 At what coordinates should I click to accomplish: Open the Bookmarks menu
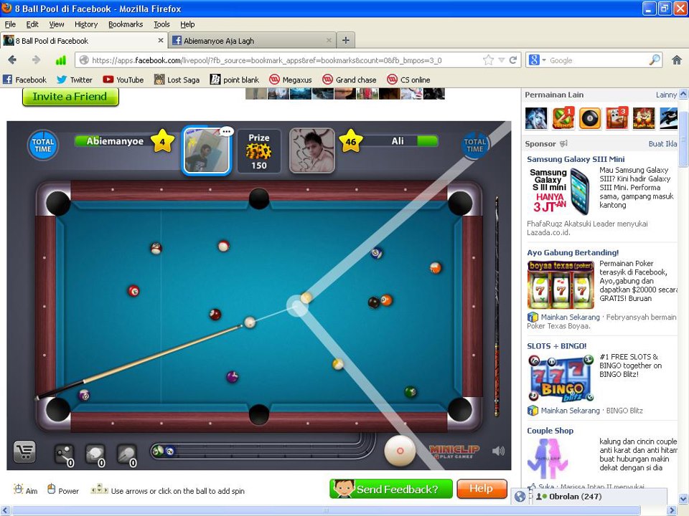pos(126,24)
